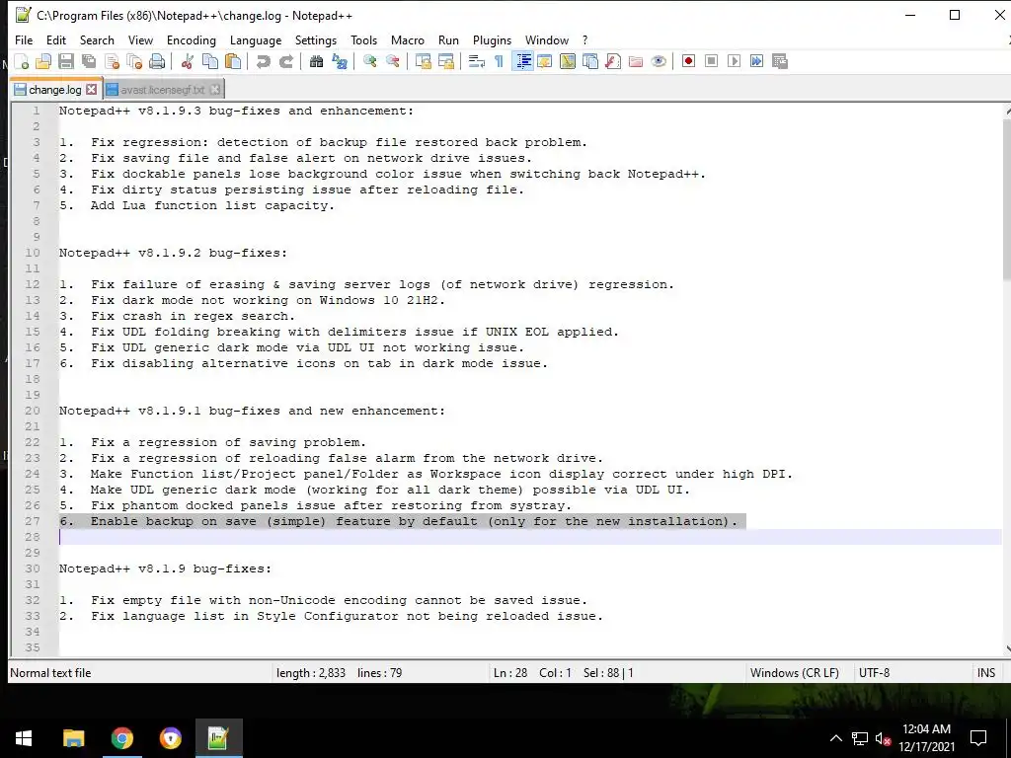Screen dimensions: 1011x758
Task: Open the Document Map panel icon
Action: coord(568,61)
